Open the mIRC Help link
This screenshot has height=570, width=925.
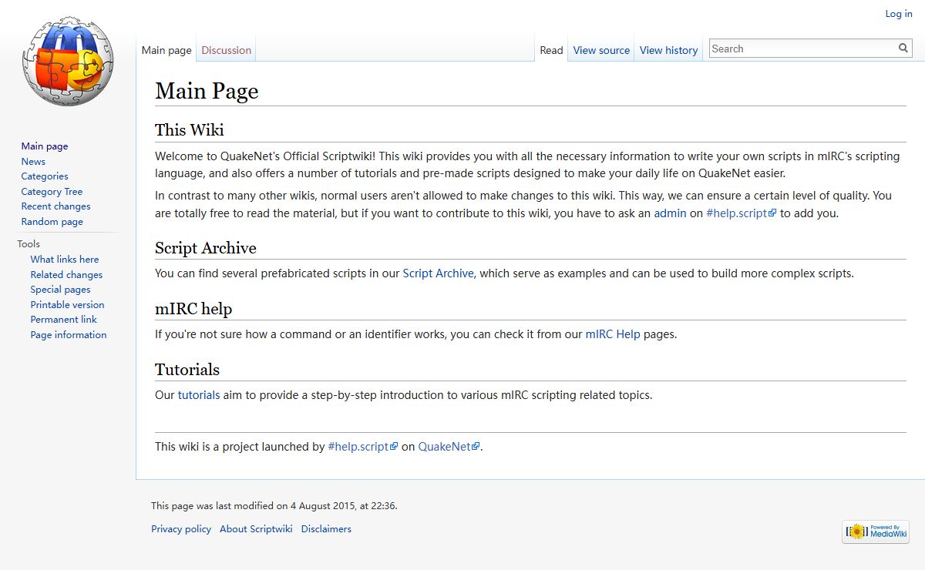pyautogui.click(x=613, y=334)
